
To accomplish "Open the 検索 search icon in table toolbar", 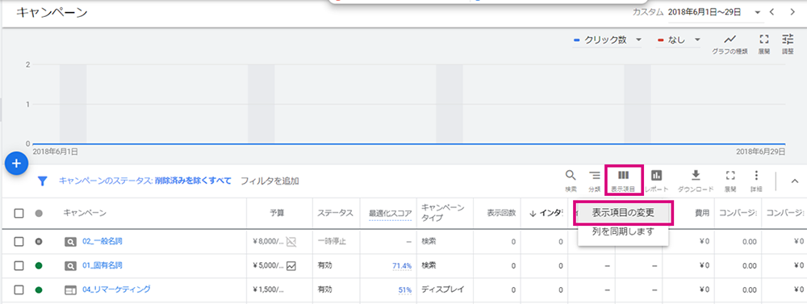I will 571,181.
